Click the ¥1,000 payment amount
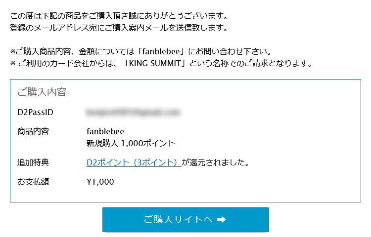 tap(100, 182)
